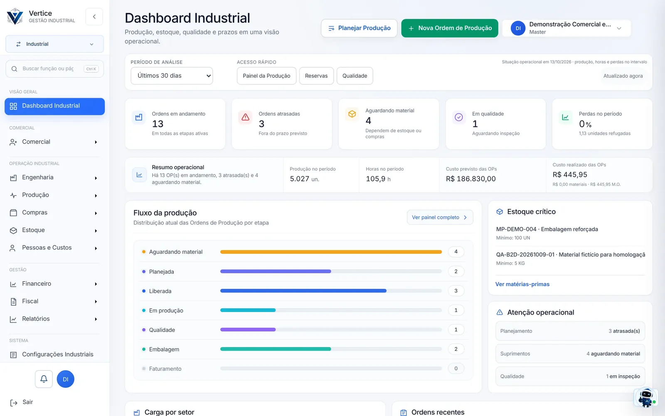Viewport: 665px width, 416px height.
Task: Click the Estoque crítico cube icon
Action: click(500, 212)
